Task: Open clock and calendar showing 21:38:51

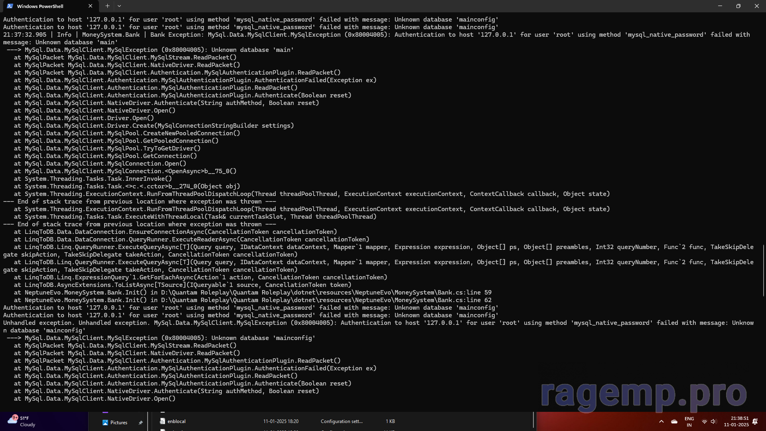Action: (x=736, y=421)
